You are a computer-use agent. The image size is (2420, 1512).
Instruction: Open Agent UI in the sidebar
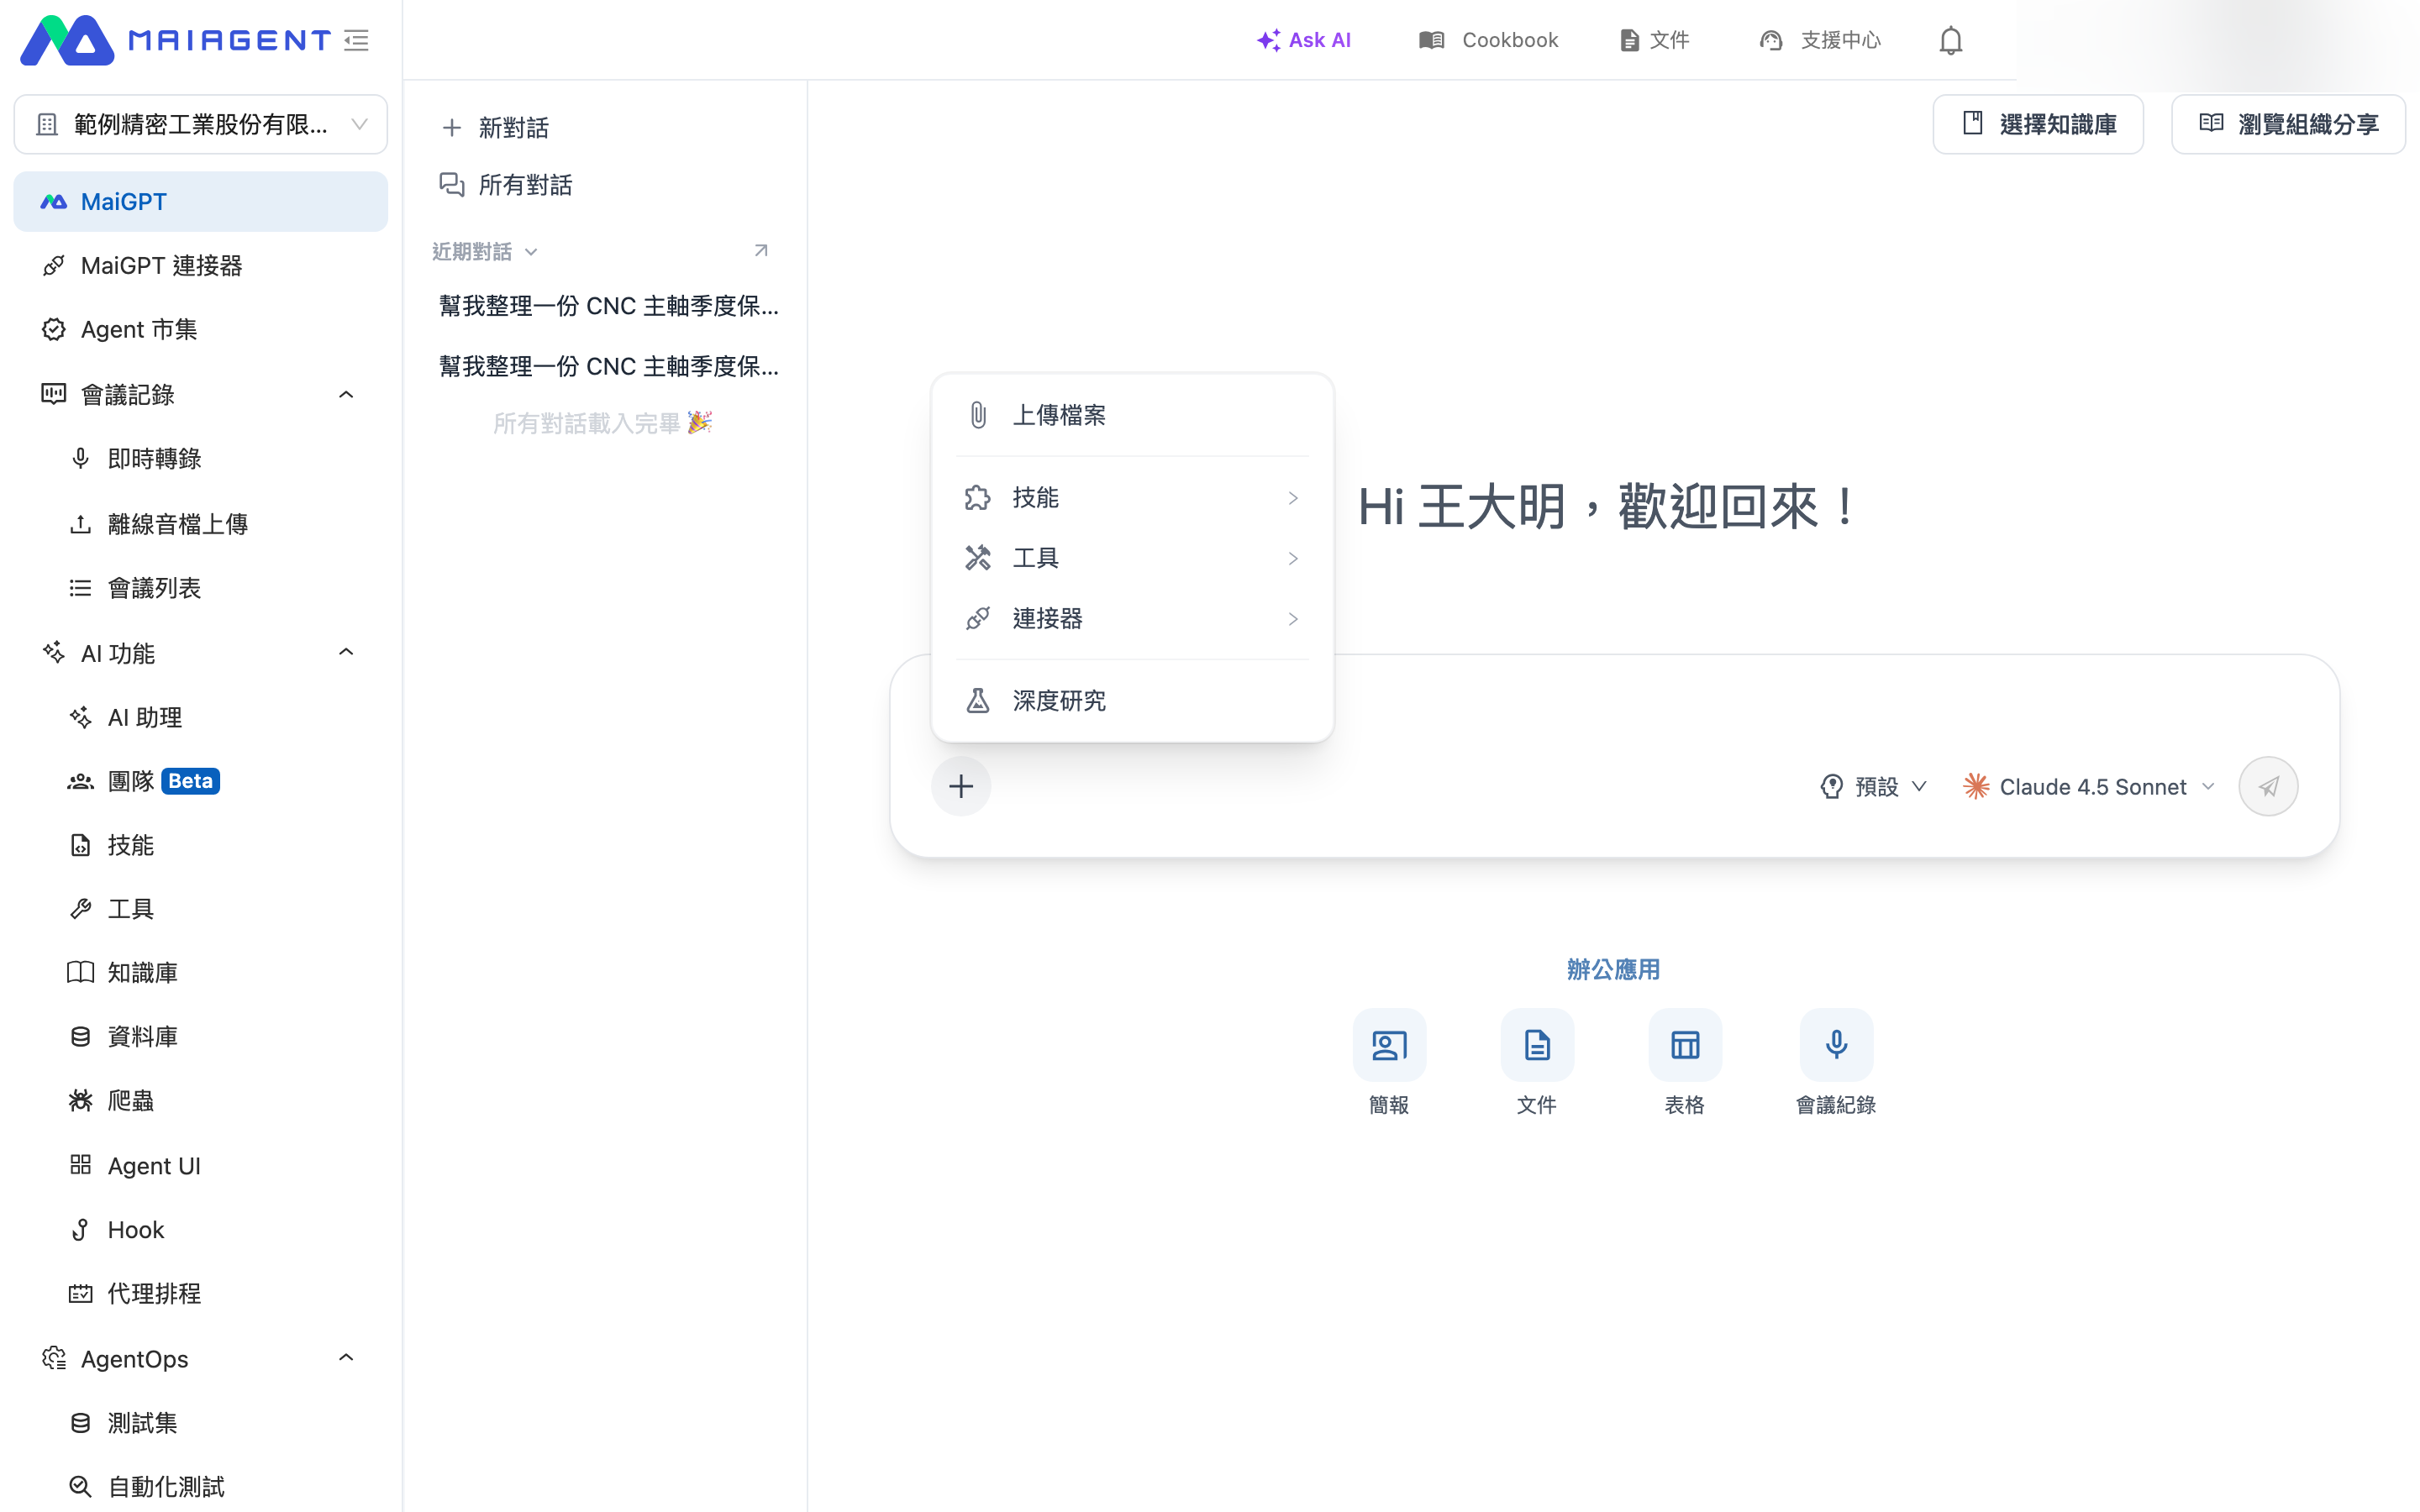(200, 1166)
